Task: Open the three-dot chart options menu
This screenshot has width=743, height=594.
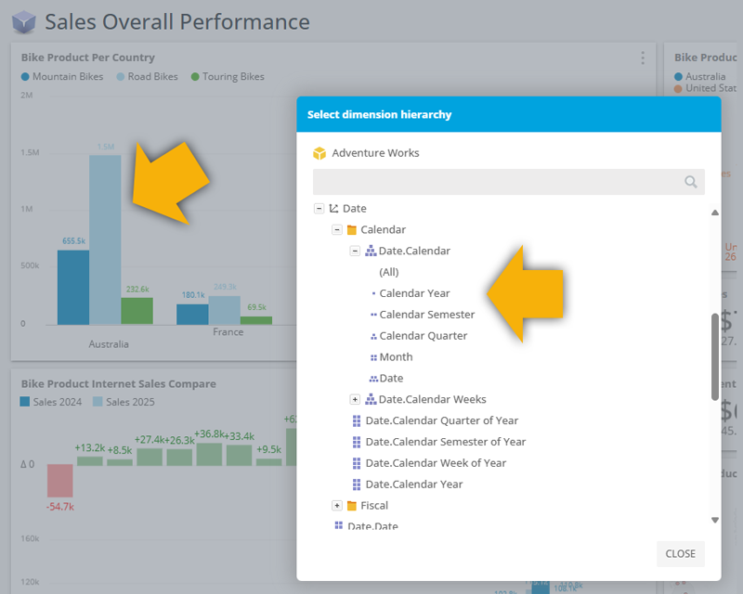Action: [x=642, y=58]
